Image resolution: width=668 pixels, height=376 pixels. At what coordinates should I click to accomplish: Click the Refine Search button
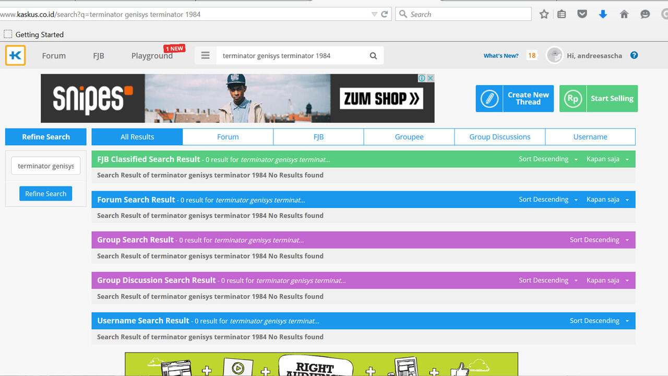46,194
